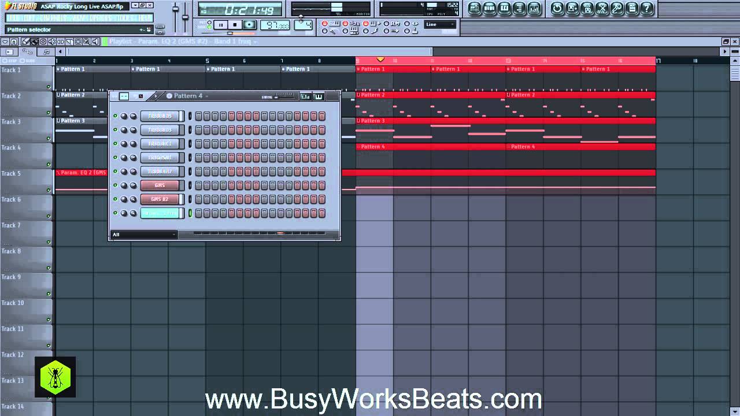Switch to song mode radio light
Viewport: 740px width, 416px height.
coord(210,27)
